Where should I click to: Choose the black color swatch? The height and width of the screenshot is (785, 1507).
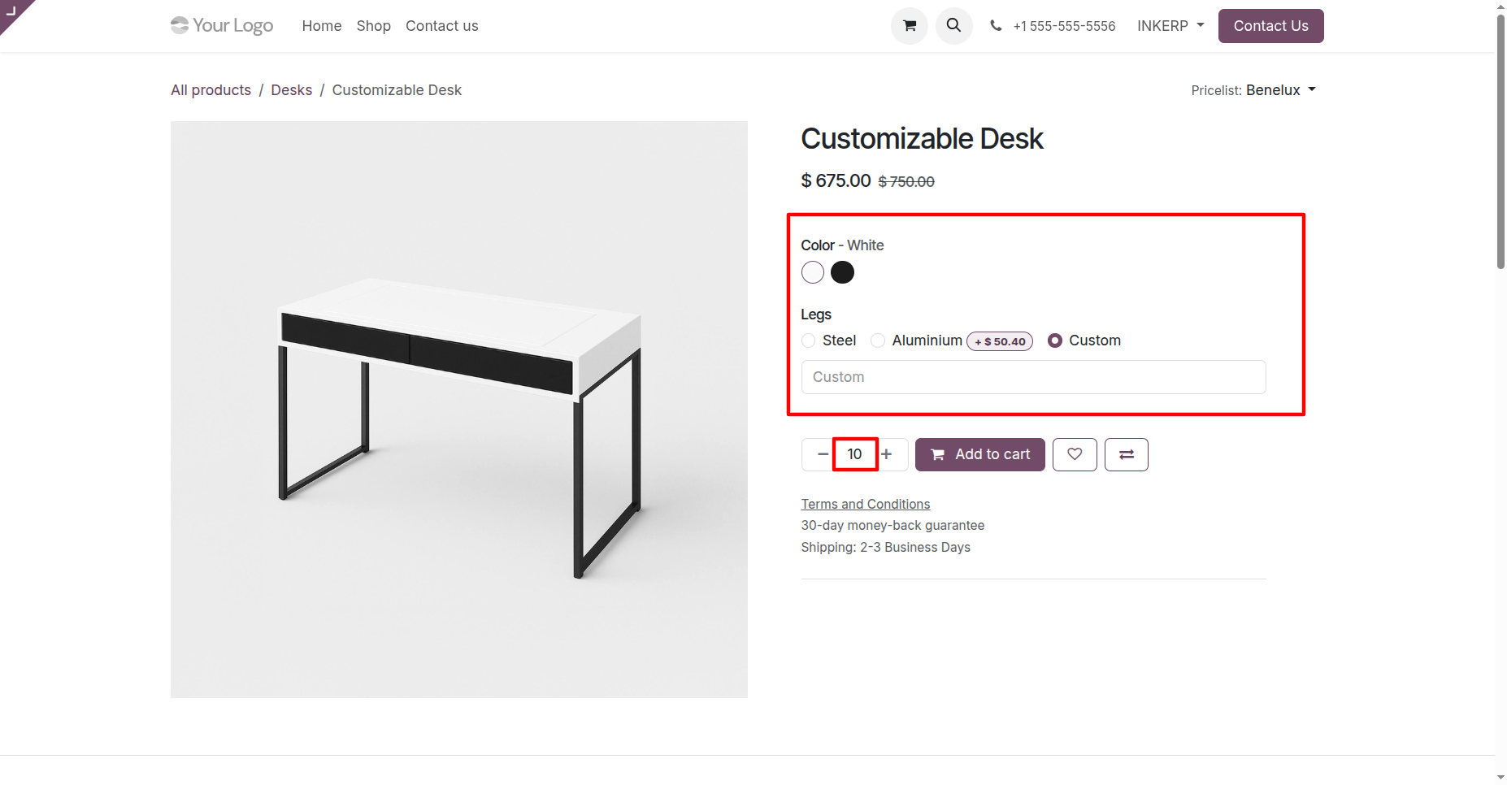click(x=843, y=272)
